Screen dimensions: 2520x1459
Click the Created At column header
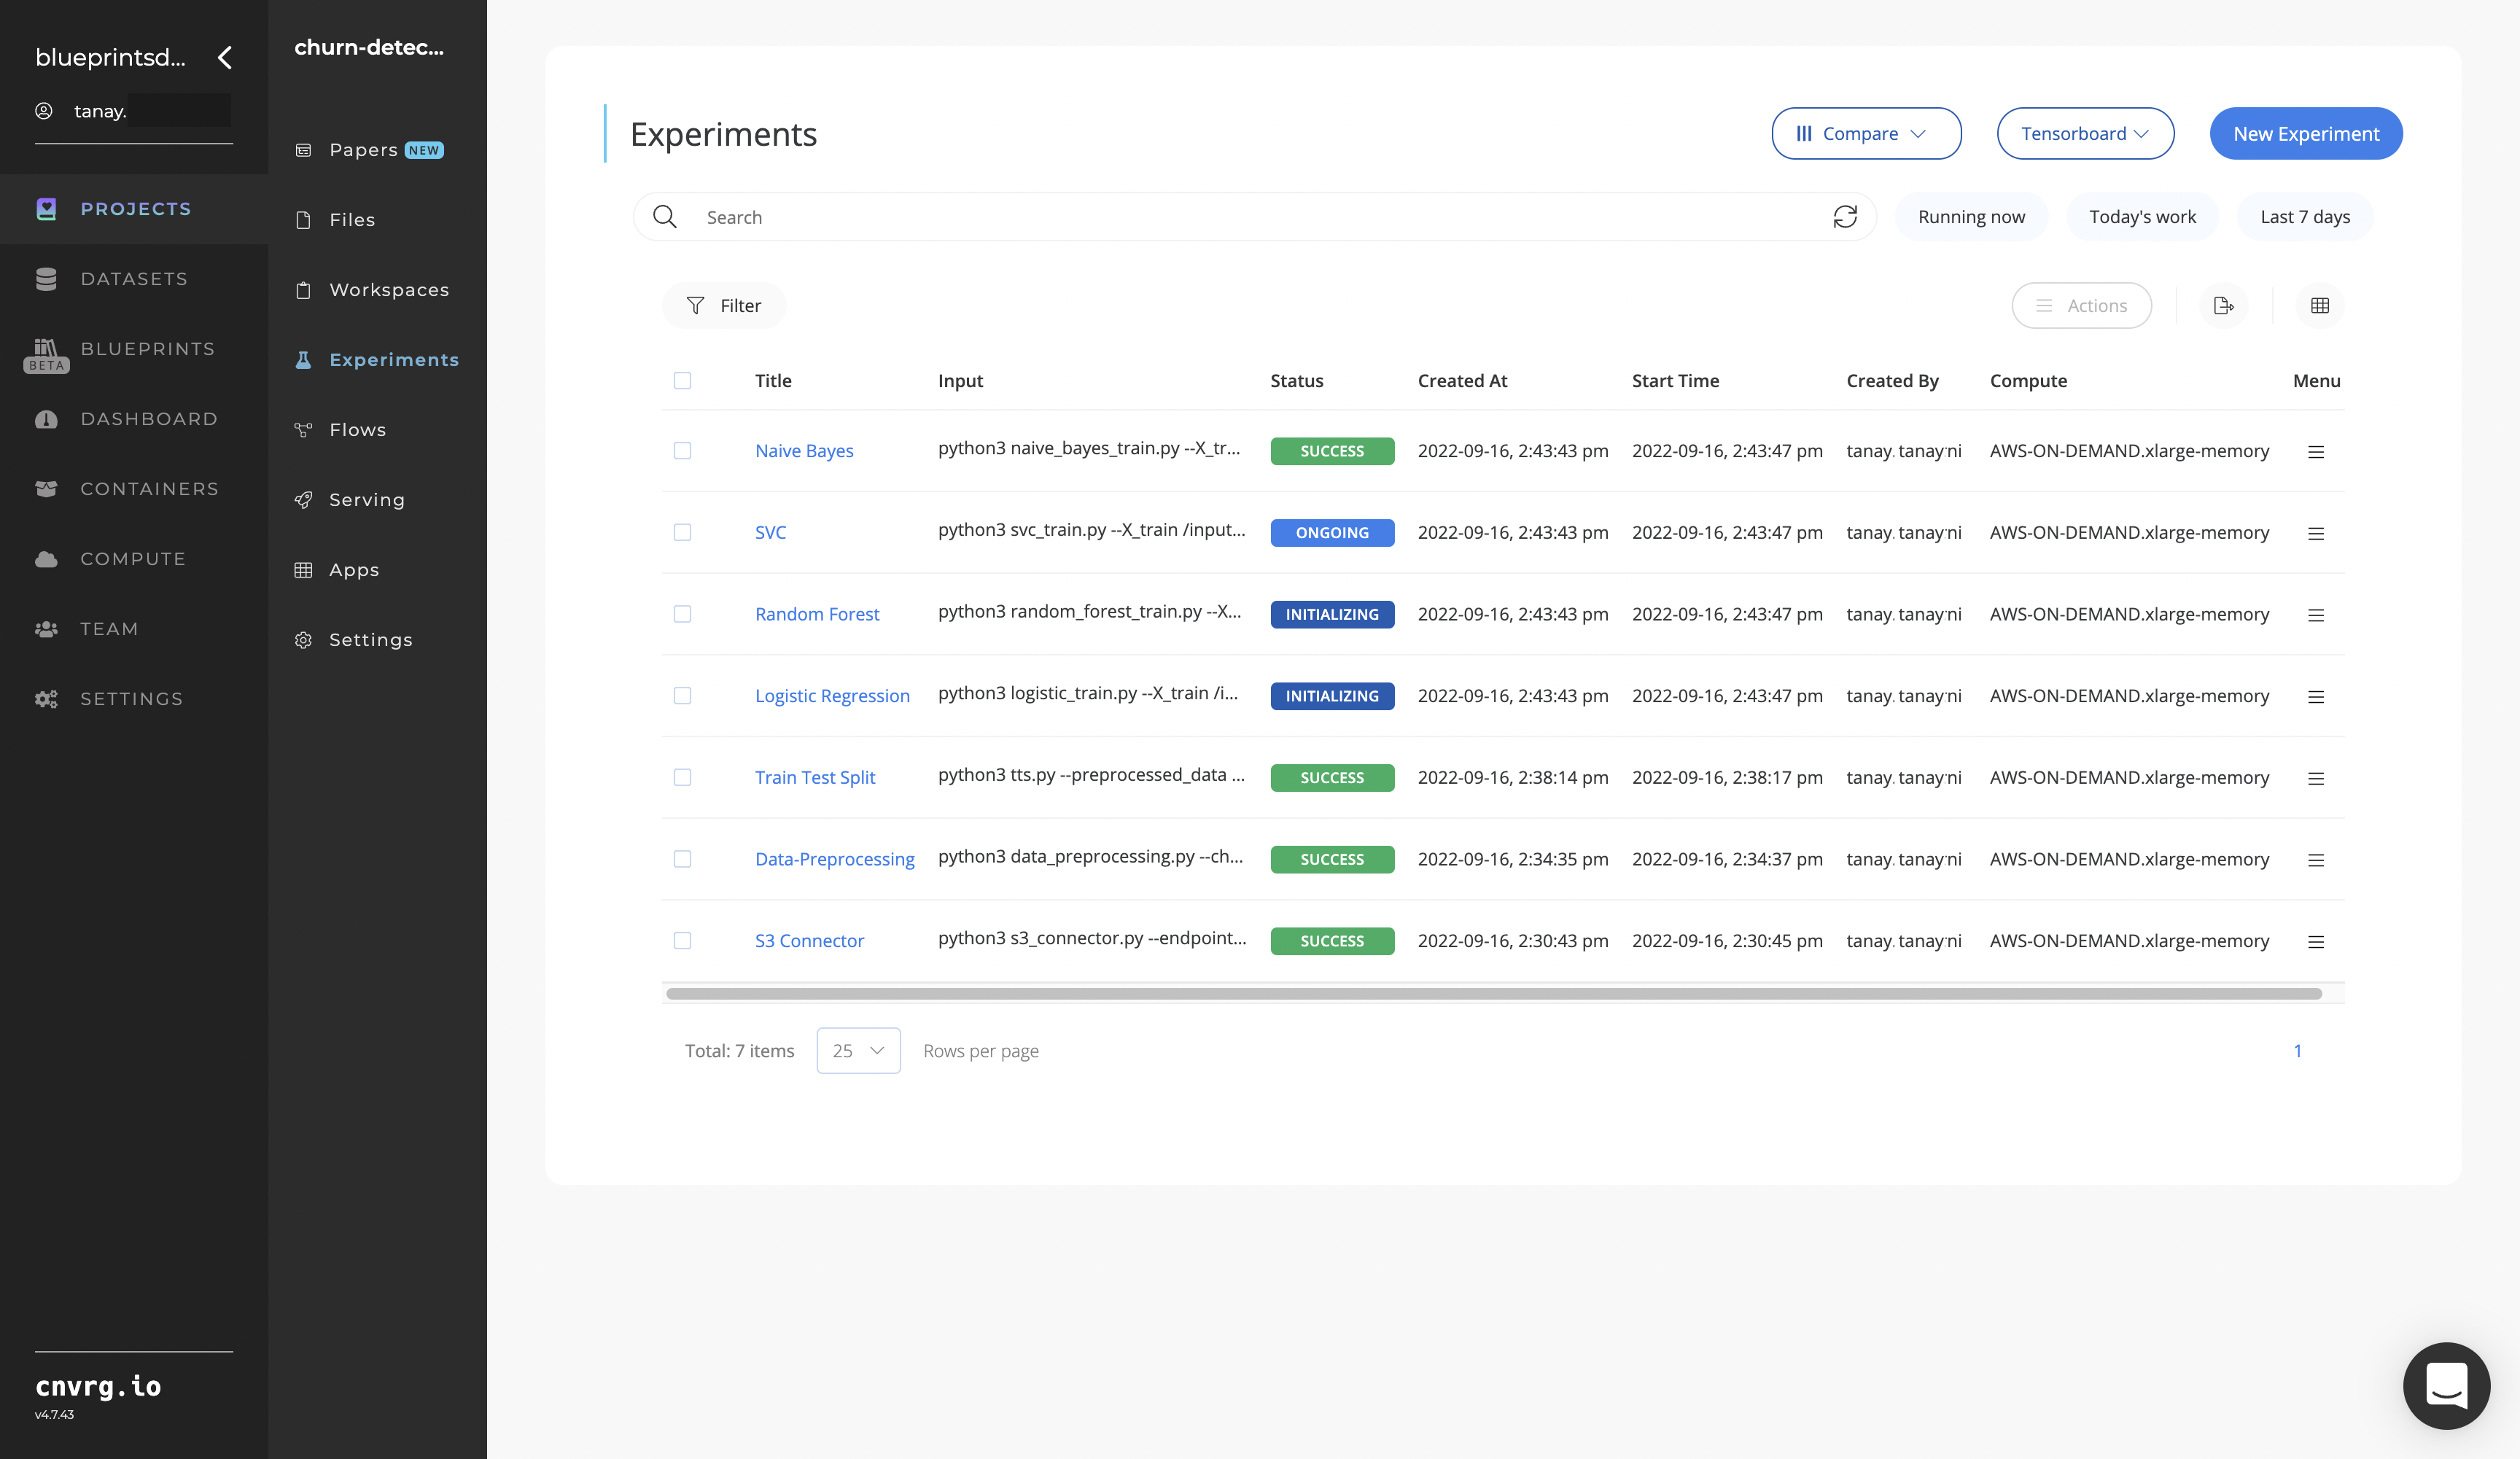coord(1462,381)
